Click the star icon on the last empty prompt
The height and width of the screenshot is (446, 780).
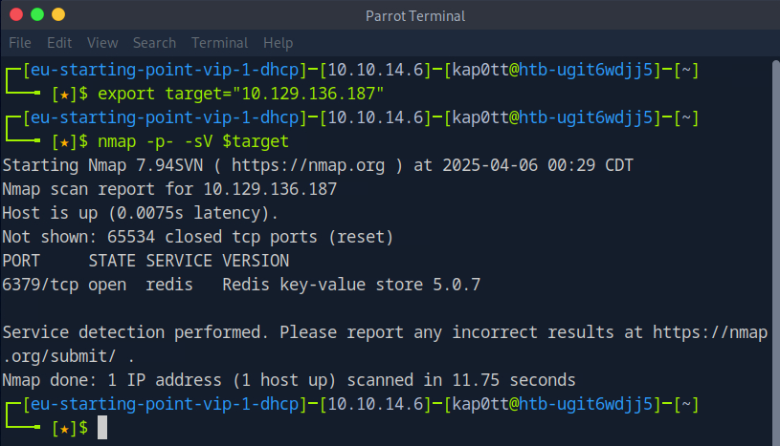point(64,428)
